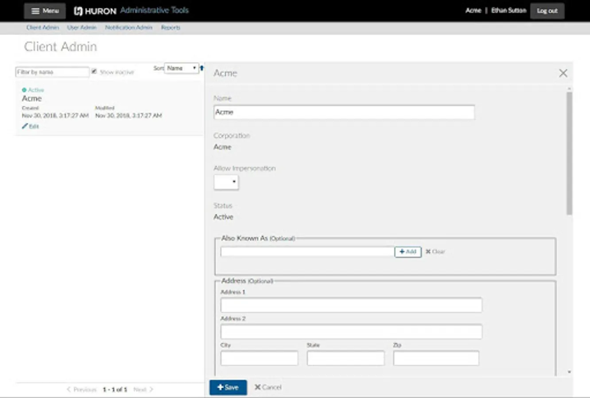The height and width of the screenshot is (398, 590).
Task: Select Ethan Sutton user name in header
Action: click(x=508, y=11)
